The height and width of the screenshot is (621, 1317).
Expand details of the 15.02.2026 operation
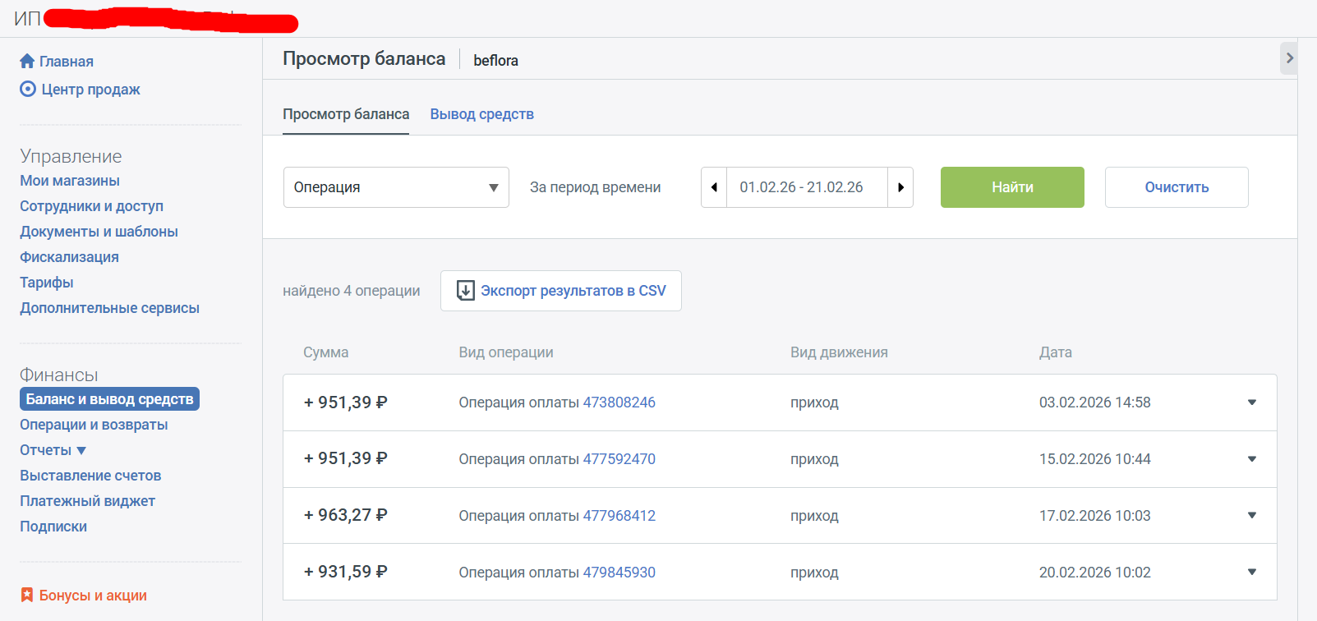[x=1252, y=459]
